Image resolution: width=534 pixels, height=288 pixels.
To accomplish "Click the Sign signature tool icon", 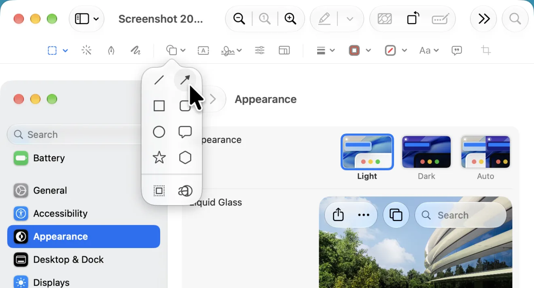I will coord(228,50).
